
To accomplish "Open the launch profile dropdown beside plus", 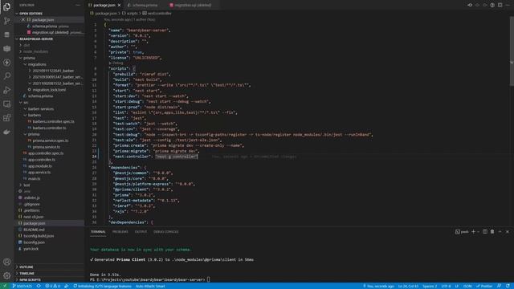I will 479,232.
